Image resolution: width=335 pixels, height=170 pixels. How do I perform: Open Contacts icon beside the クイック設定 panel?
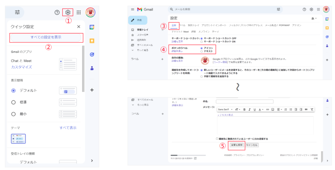92,68
